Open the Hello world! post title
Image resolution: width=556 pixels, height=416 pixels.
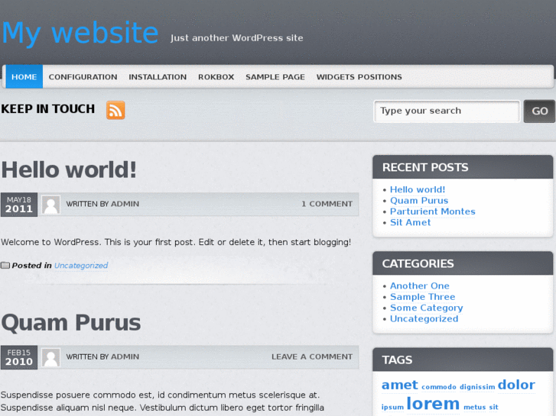click(x=69, y=169)
